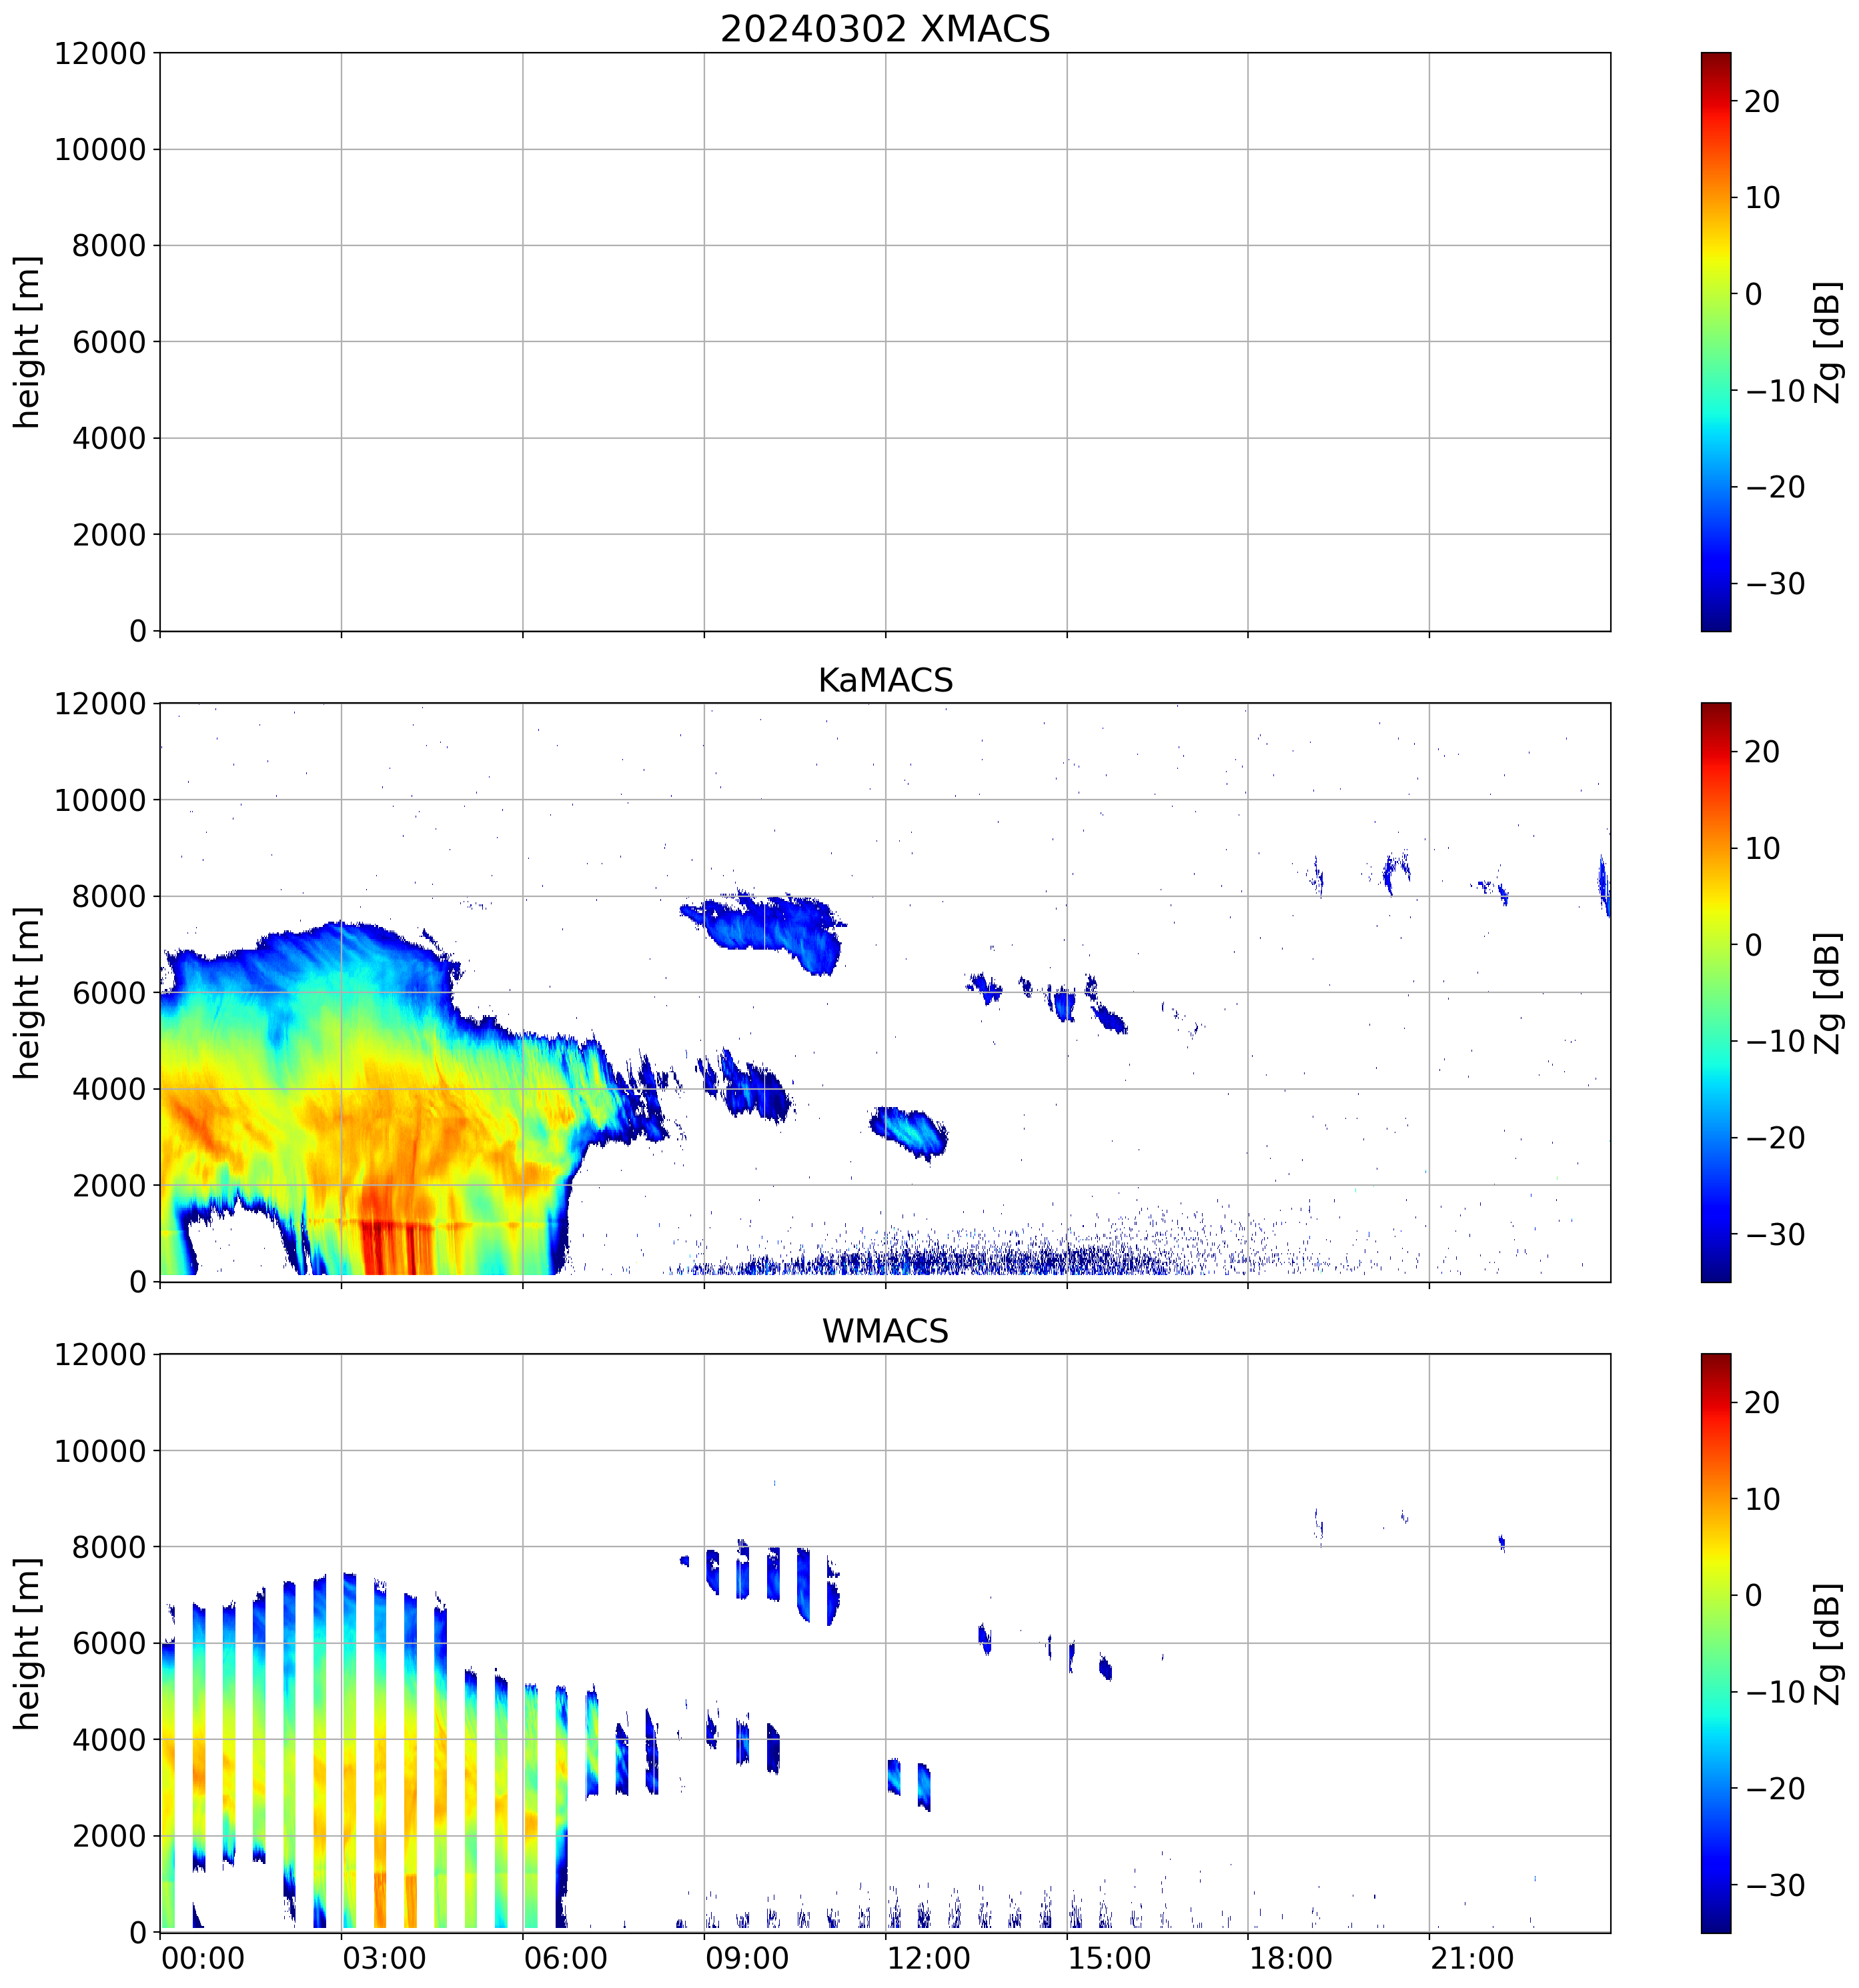This screenshot has width=1859, height=1988.
Task: Click the 12:00 time axis label
Action: tap(928, 1958)
